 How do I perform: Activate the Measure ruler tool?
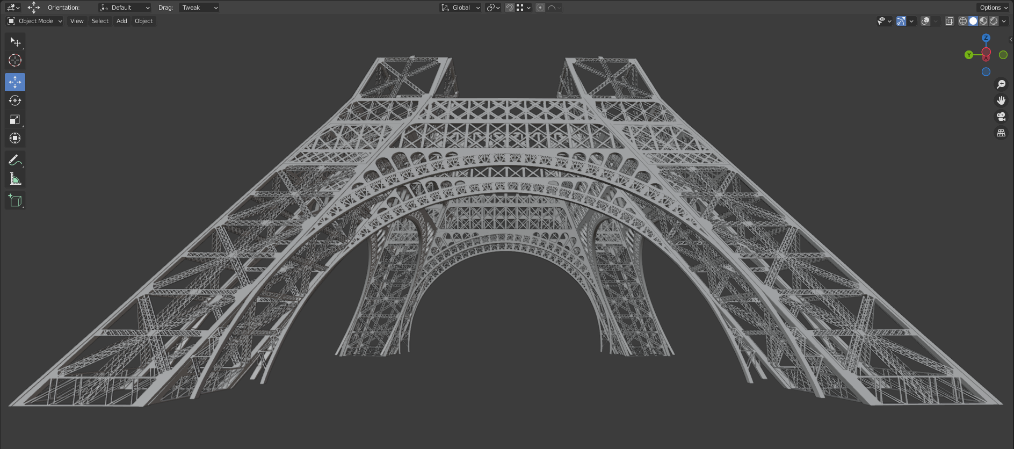pyautogui.click(x=15, y=179)
